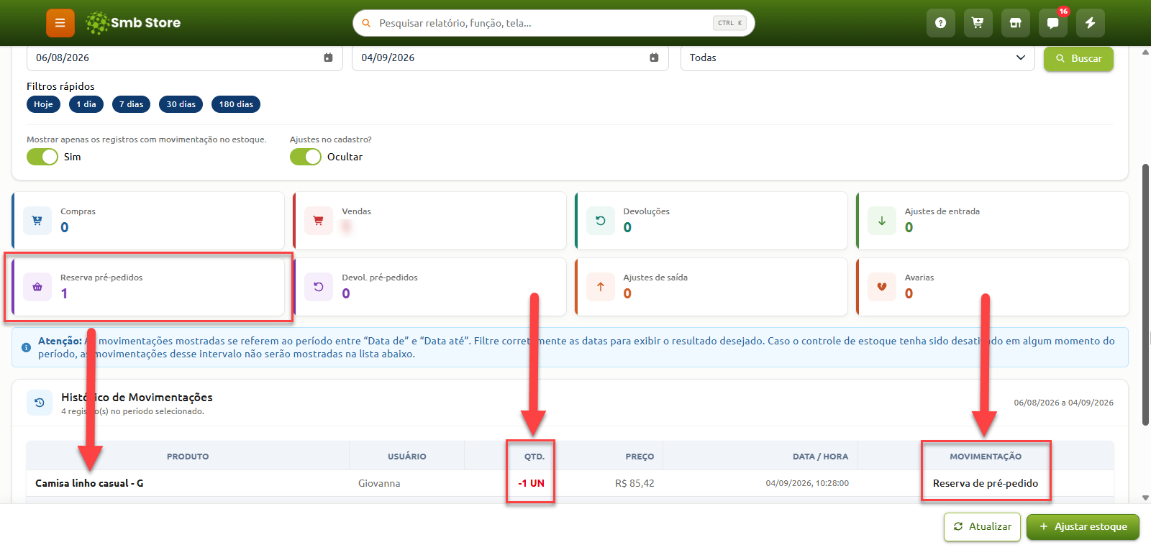The image size is (1151, 550).
Task: Open the storefront icon in header
Action: tap(1015, 23)
